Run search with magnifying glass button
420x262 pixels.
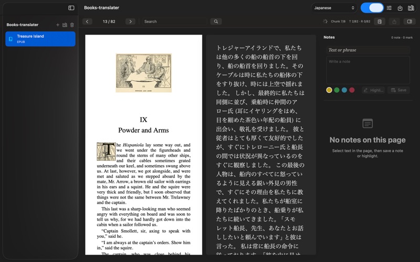pyautogui.click(x=216, y=21)
